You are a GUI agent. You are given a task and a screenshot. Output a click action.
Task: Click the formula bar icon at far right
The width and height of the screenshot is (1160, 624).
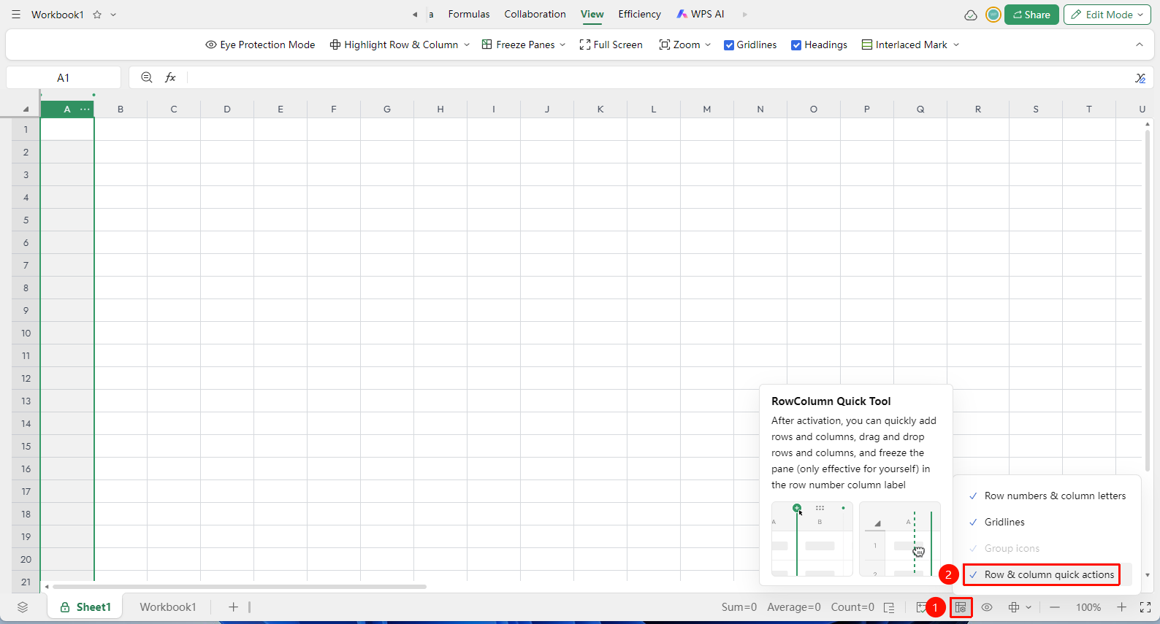1140,78
